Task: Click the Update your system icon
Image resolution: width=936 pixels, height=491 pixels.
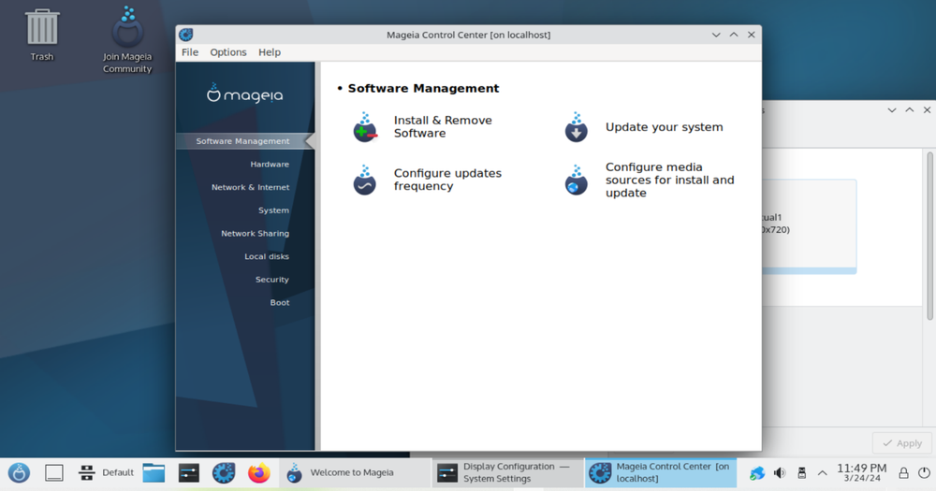Action: (x=576, y=127)
